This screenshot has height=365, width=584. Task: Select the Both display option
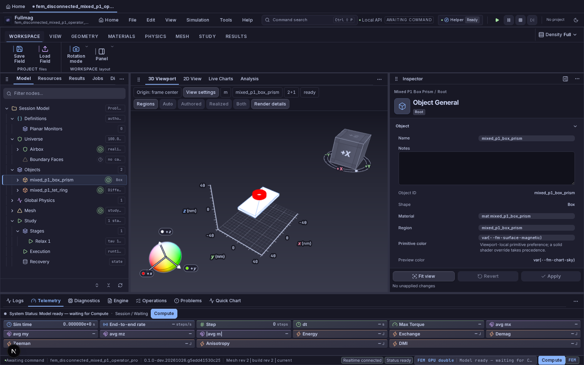tap(241, 104)
